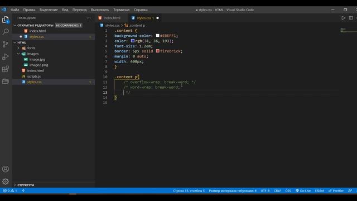Click styles.css in the breadcrumb
Viewport: 357px width, 201px height.
pos(112,26)
